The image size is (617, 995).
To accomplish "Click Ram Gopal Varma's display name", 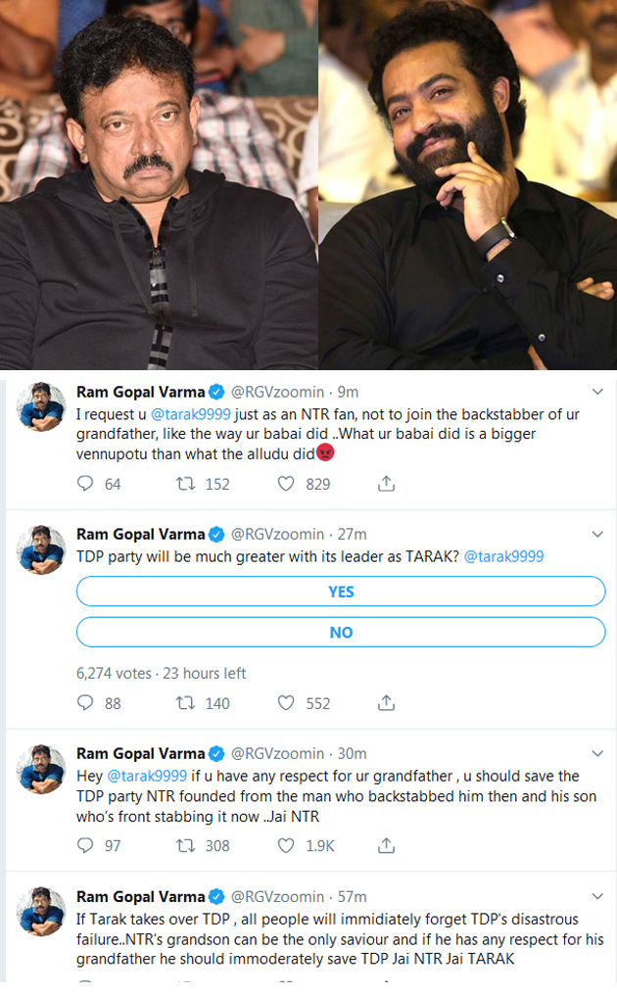I will click(x=141, y=391).
